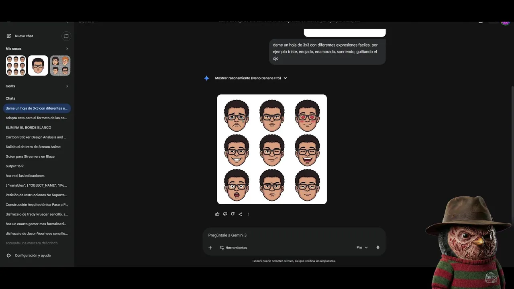Screen dimensions: 514x289
Task: Click the Configuración y ayuda label
Action: coord(33,256)
